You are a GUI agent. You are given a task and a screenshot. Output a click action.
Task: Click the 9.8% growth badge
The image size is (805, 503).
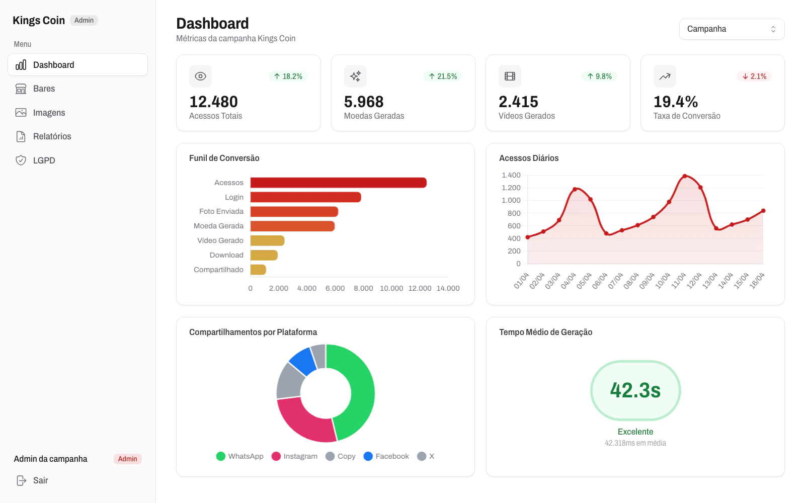click(599, 76)
